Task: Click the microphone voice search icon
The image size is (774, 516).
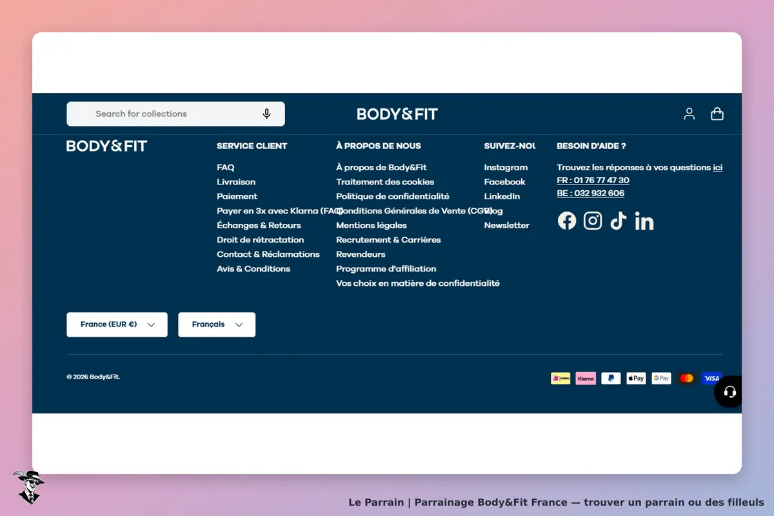Action: click(266, 114)
